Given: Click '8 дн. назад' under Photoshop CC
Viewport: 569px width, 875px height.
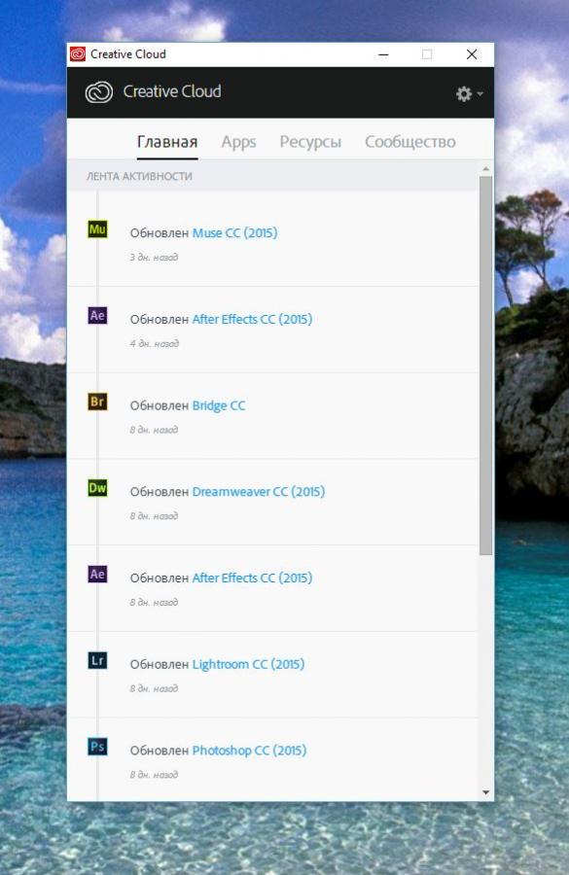Looking at the screenshot, I should [x=154, y=775].
